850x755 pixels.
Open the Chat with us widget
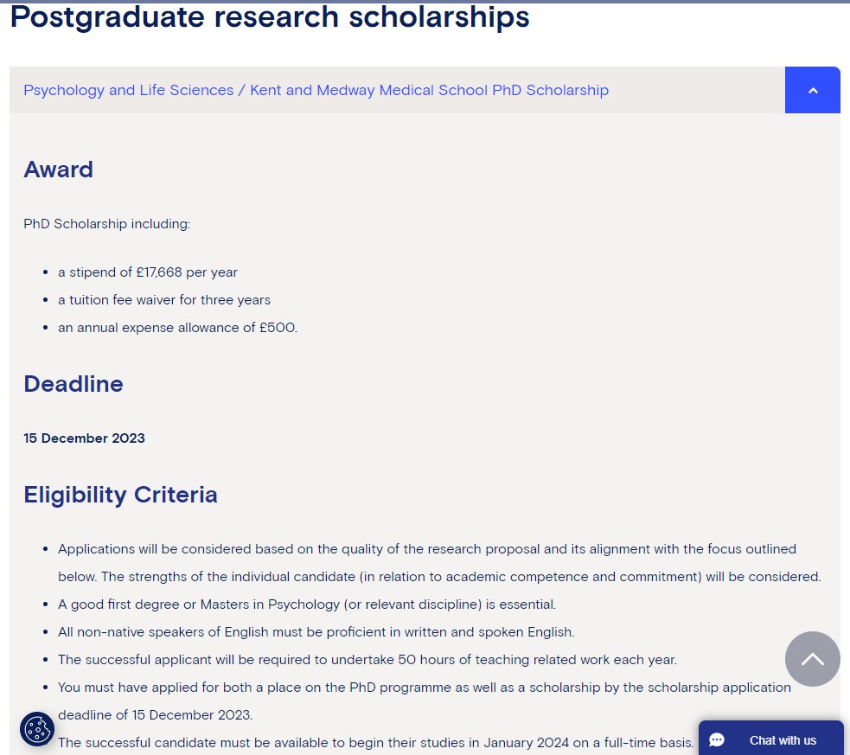click(770, 739)
